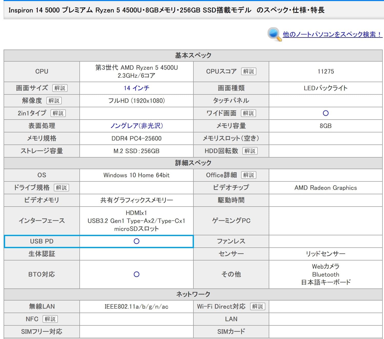The image size is (384, 339).
Task: Click 解説 icon next to Office詳細
Action: coord(248,175)
